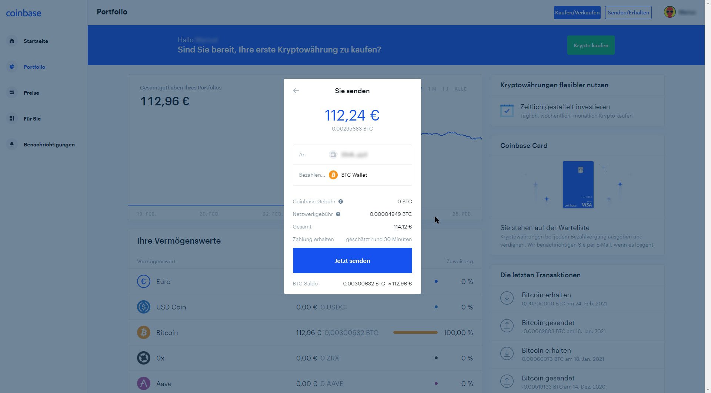The image size is (711, 393).
Task: Click the calendar checkmark investing icon
Action: (507, 111)
